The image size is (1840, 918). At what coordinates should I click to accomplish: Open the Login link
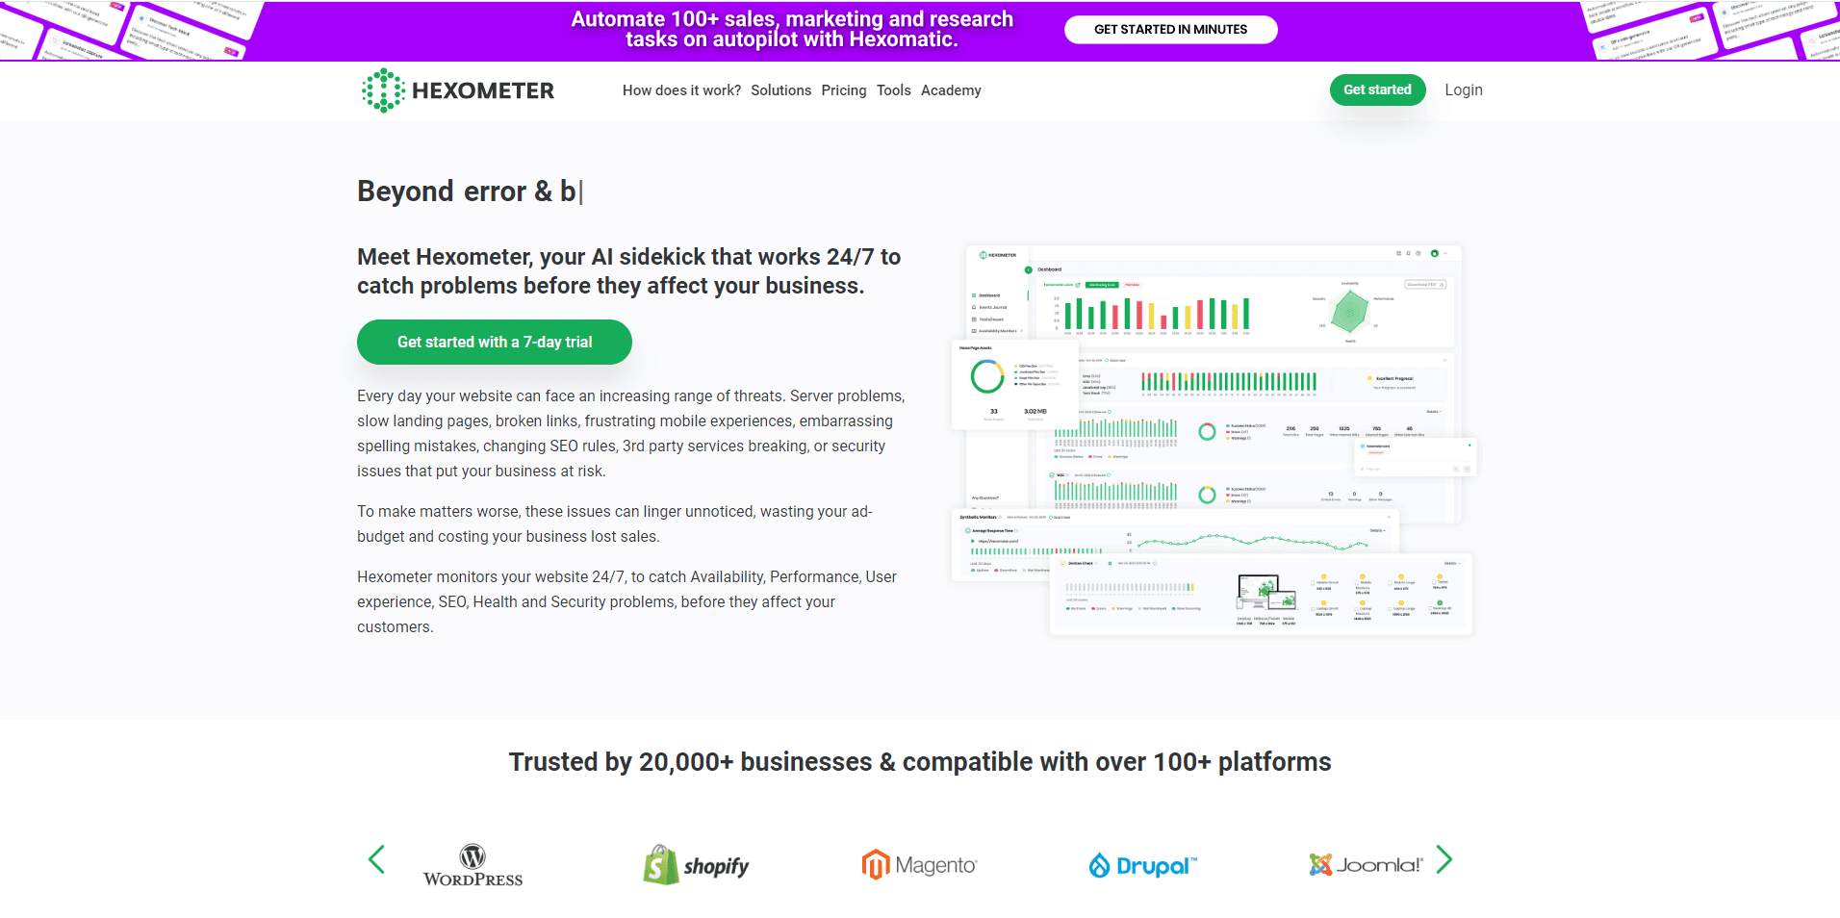click(1463, 89)
